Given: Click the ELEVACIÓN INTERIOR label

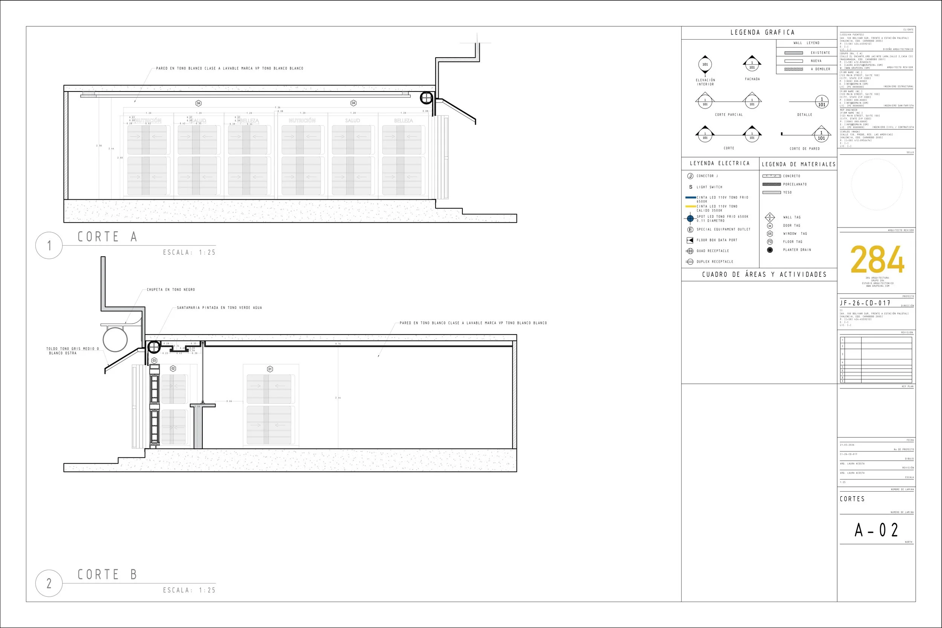Looking at the screenshot, I should tap(705, 82).
